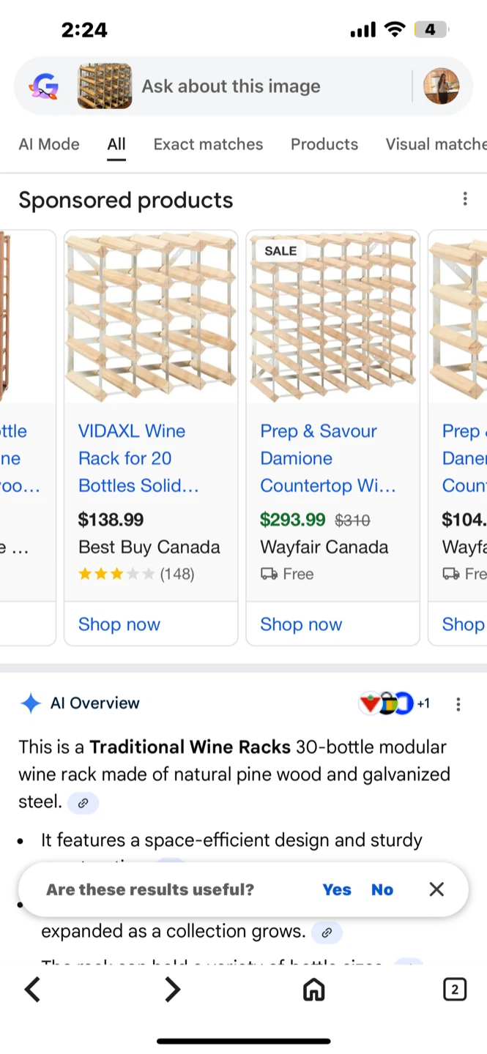The width and height of the screenshot is (487, 1054).
Task: Go back with the browser back arrow
Action: 32,990
